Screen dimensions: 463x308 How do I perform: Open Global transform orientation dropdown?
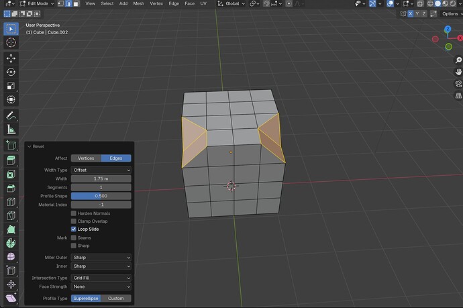tap(232, 3)
